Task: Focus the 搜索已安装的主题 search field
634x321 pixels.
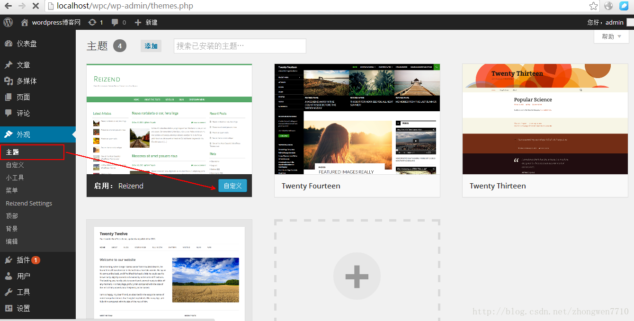Action: coord(240,46)
